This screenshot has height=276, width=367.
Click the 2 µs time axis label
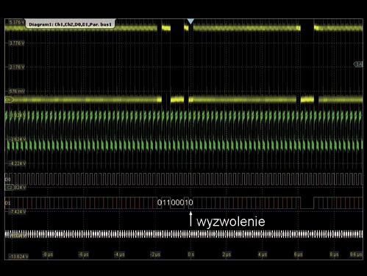pos(227,255)
